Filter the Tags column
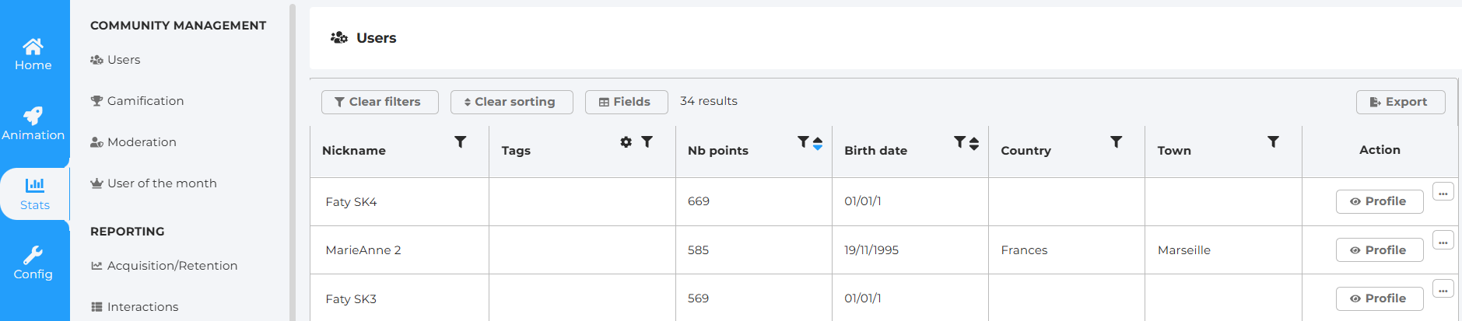Viewport: 1462px width, 321px height. coord(647,142)
